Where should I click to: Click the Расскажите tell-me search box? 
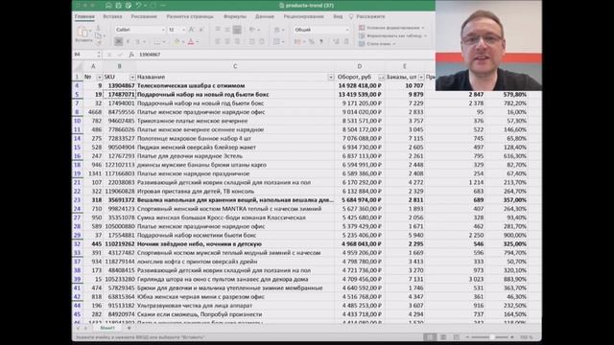[366, 16]
